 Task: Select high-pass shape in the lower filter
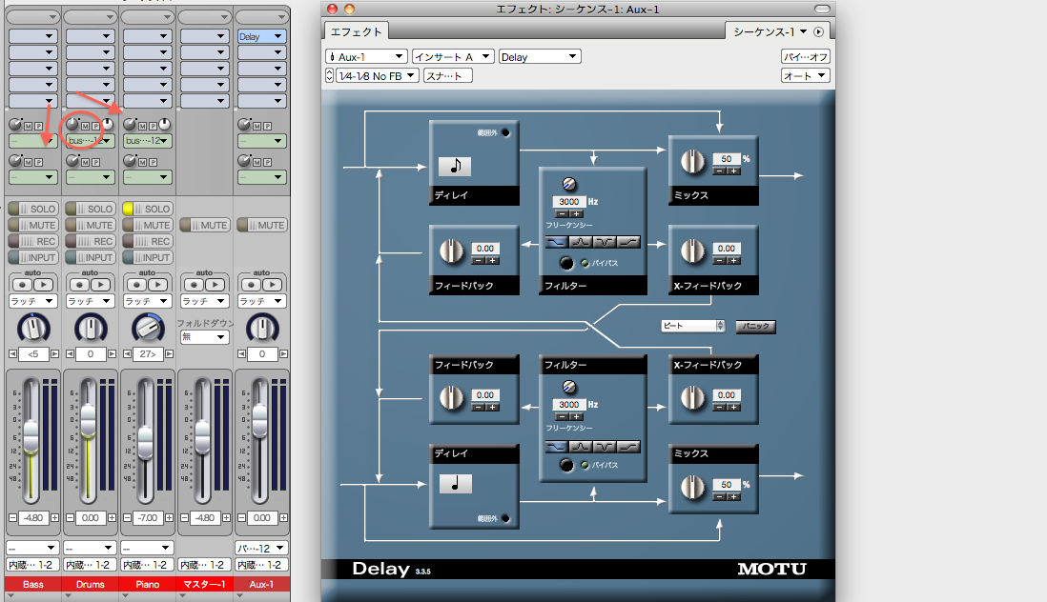point(628,446)
